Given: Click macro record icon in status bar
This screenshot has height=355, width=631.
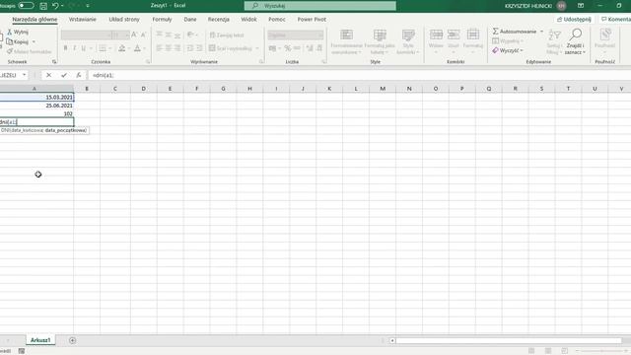Looking at the screenshot, I should coord(22,351).
